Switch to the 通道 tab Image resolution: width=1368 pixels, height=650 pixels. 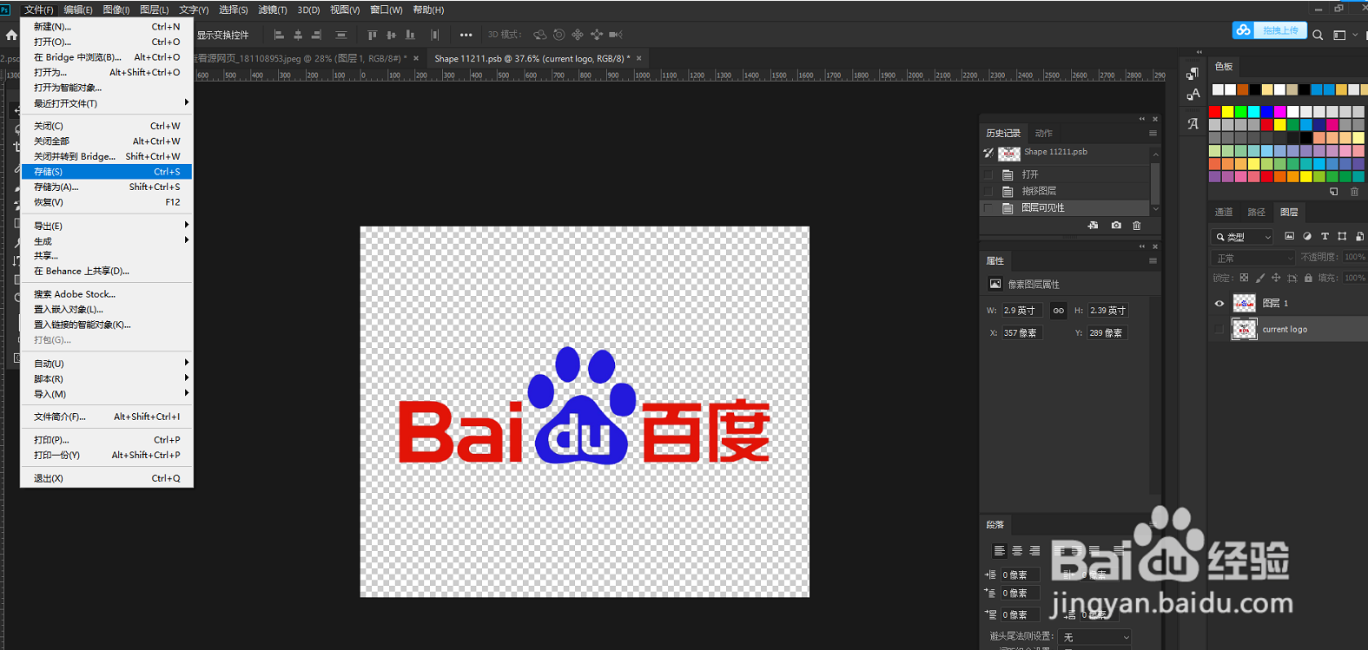[x=1224, y=212]
